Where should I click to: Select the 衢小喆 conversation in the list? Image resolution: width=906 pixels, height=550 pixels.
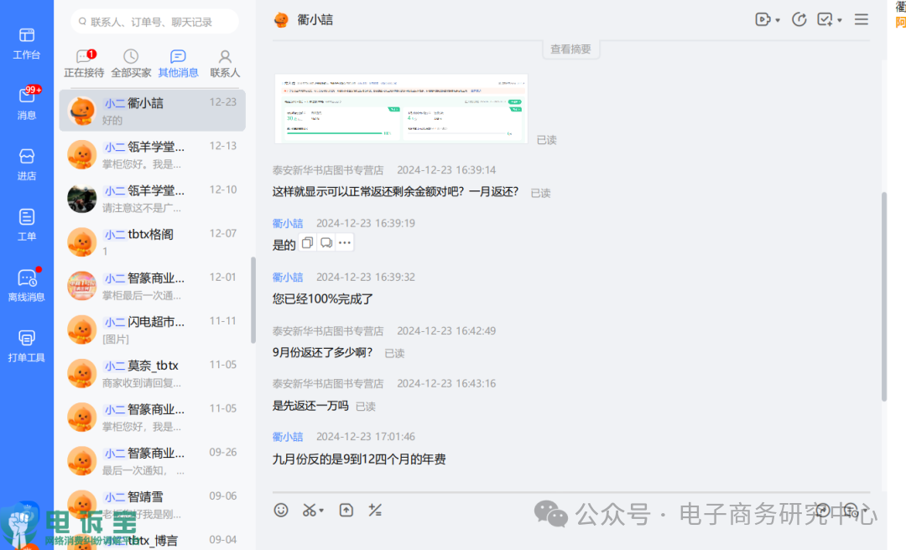point(151,110)
